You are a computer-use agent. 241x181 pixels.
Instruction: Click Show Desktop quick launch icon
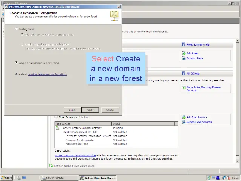(x=24, y=178)
